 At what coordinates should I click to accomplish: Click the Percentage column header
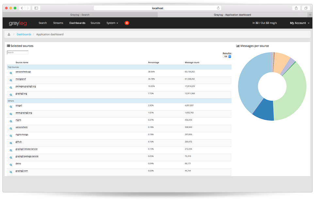[x=154, y=63]
